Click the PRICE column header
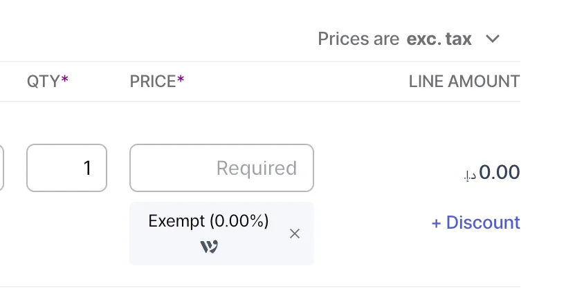The image size is (566, 304). [153, 82]
